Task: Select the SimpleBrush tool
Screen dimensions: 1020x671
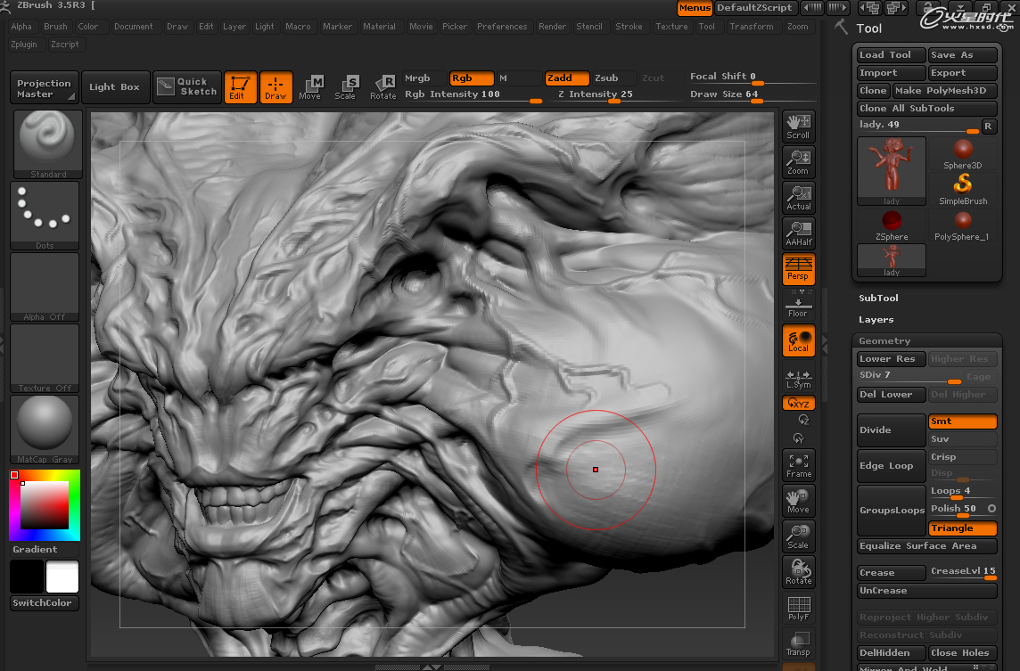Action: click(x=963, y=190)
